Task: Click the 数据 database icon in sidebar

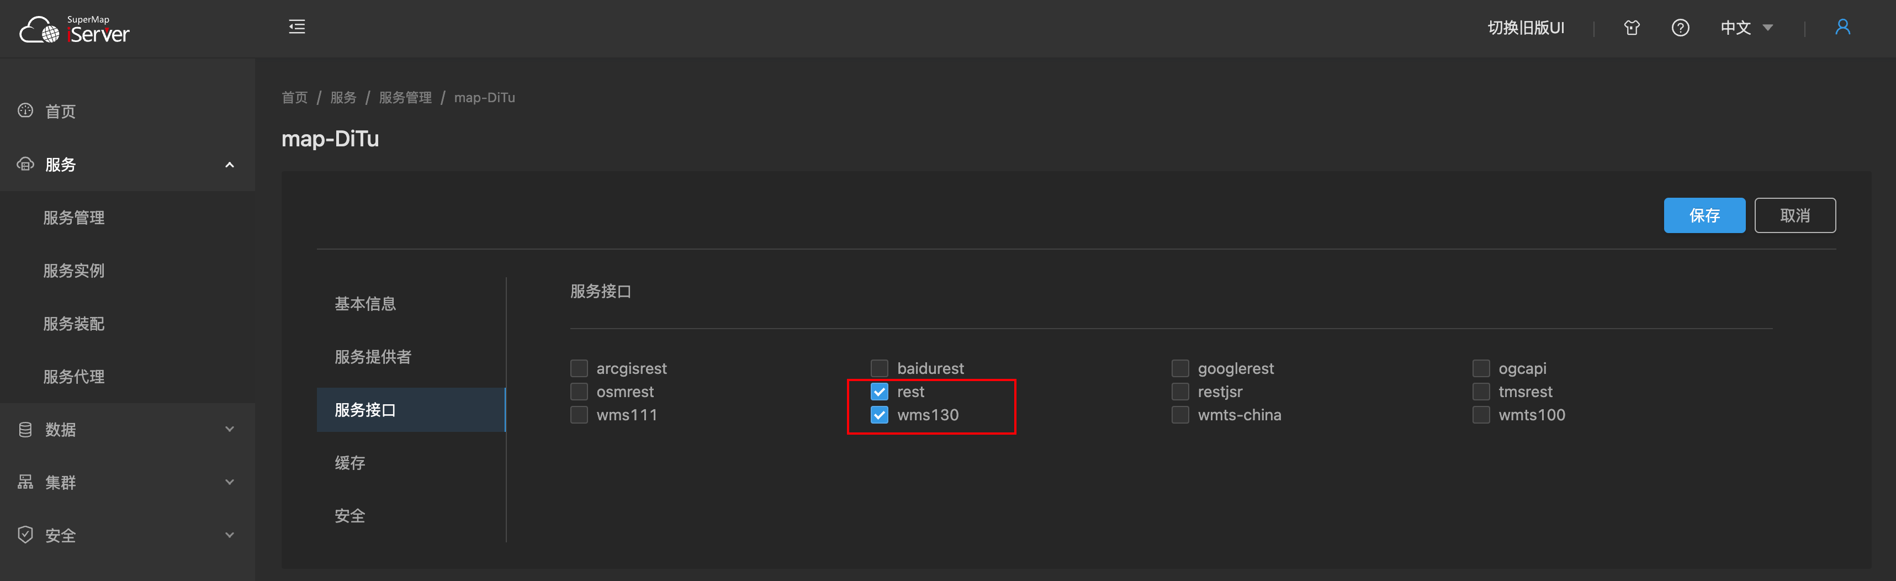Action: [26, 429]
